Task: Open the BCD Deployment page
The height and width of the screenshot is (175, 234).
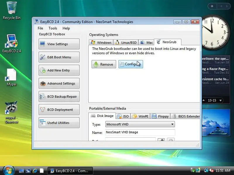Action: pyautogui.click(x=59, y=110)
